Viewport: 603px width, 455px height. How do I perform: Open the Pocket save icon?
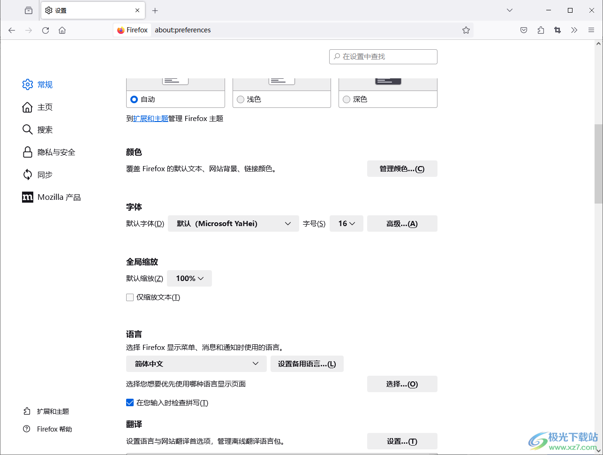tap(524, 30)
